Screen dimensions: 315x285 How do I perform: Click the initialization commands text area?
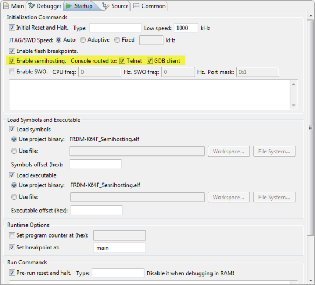click(x=149, y=94)
